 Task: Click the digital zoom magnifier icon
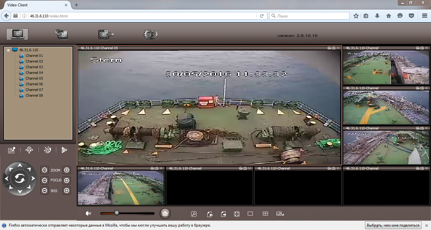[x=194, y=214]
